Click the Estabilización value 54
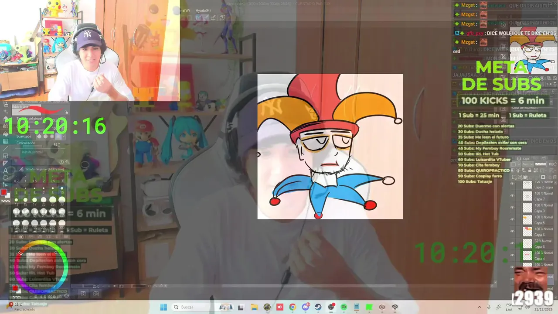The height and width of the screenshot is (314, 558). click(x=56, y=144)
